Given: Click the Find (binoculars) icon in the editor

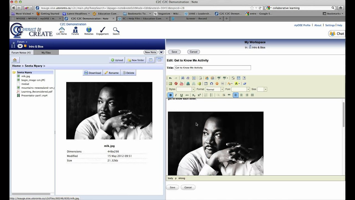Looking at the screenshot, I should [183, 78].
